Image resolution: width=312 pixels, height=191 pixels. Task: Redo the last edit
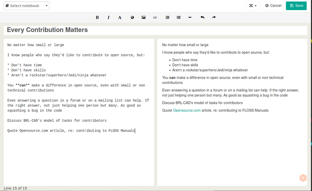click(213, 17)
